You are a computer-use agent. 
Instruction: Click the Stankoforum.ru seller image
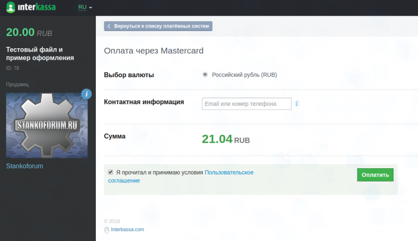point(47,125)
